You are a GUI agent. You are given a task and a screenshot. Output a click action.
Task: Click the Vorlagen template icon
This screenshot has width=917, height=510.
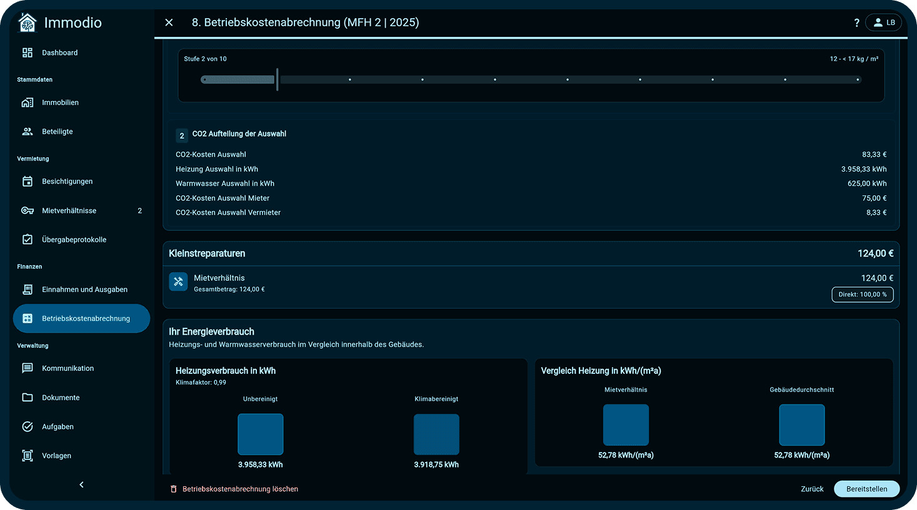[x=28, y=456]
